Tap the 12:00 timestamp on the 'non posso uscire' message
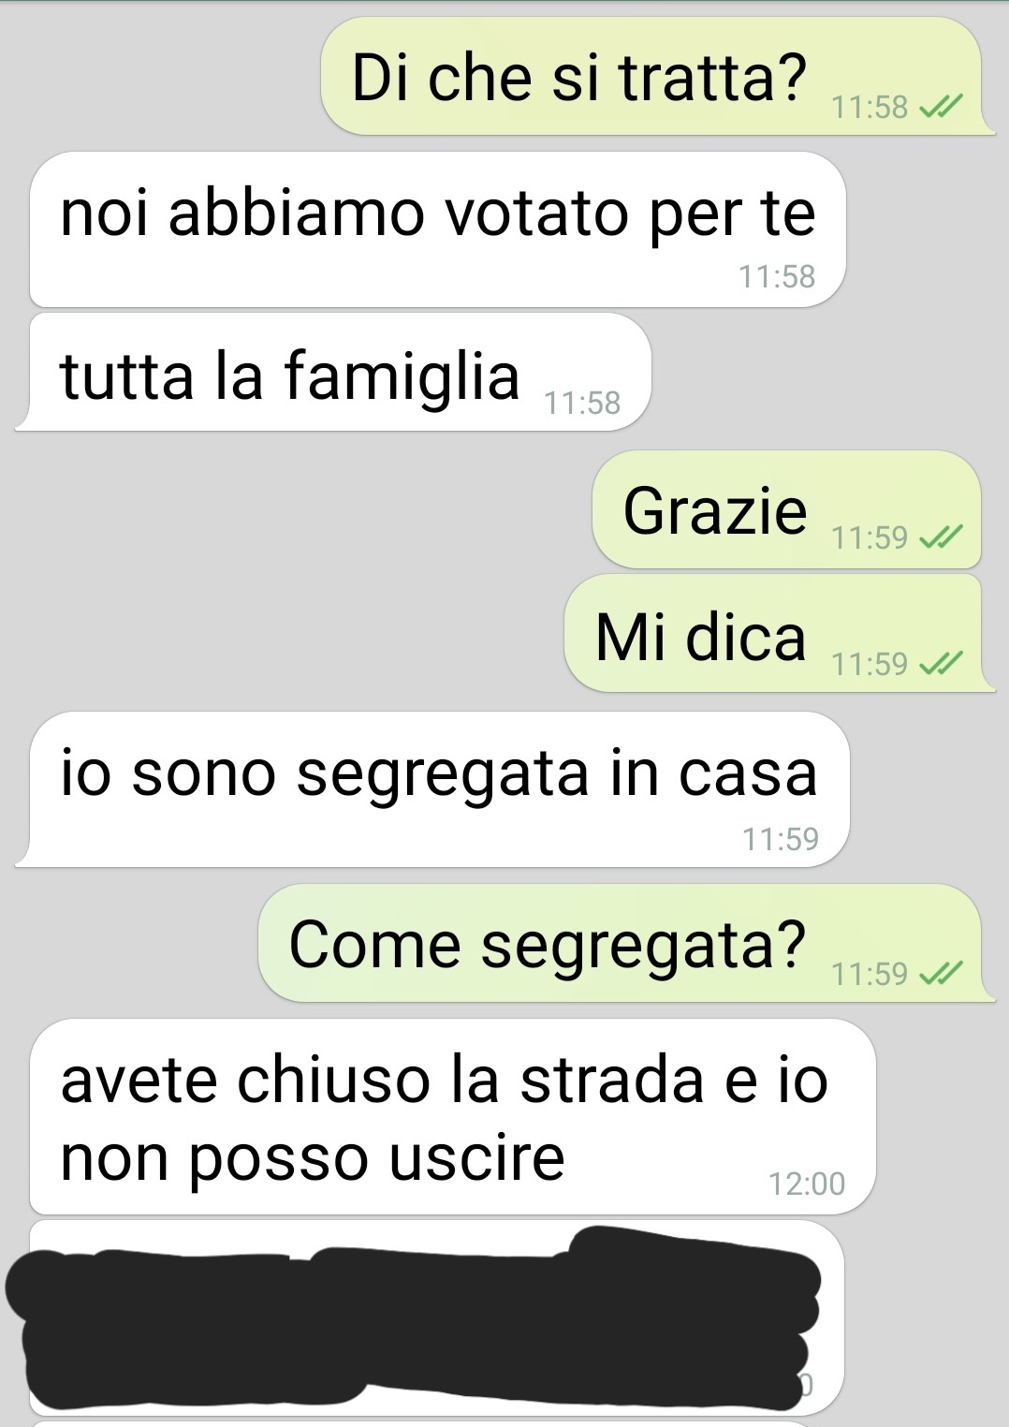Screen dimensions: 1009x1427 (807, 1184)
